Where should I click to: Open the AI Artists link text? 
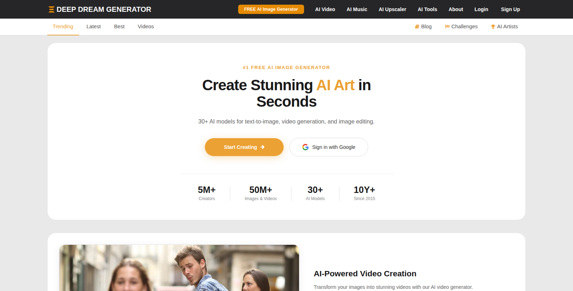[507, 26]
